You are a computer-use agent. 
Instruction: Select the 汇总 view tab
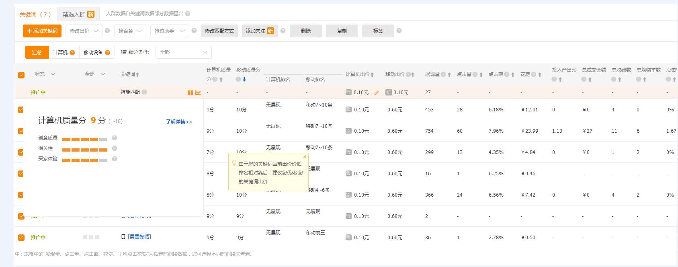tap(37, 53)
